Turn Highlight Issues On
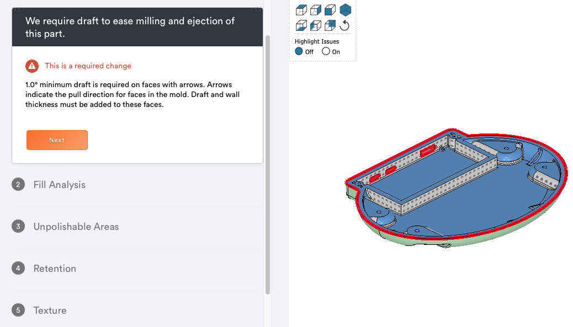Viewport: 573px width, 327px height. click(331, 51)
